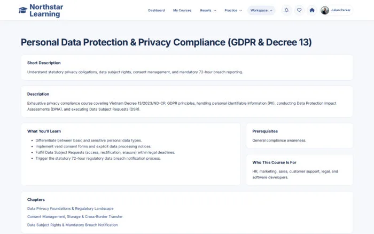This screenshot has width=374, height=234.
Task: Click the 'Exhaustive privacy compliance course' paragraph
Action: [x=182, y=106]
